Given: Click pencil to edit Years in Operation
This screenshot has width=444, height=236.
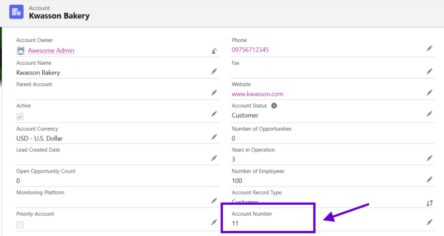Looking at the screenshot, I should (x=430, y=158).
